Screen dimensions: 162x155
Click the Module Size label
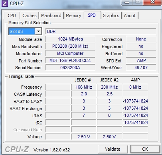pos(30,39)
